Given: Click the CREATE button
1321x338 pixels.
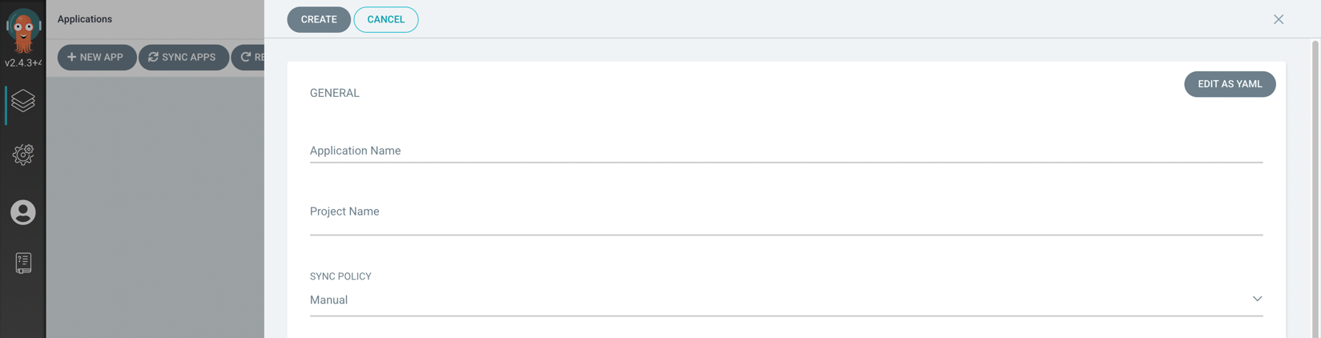Looking at the screenshot, I should click(x=319, y=19).
